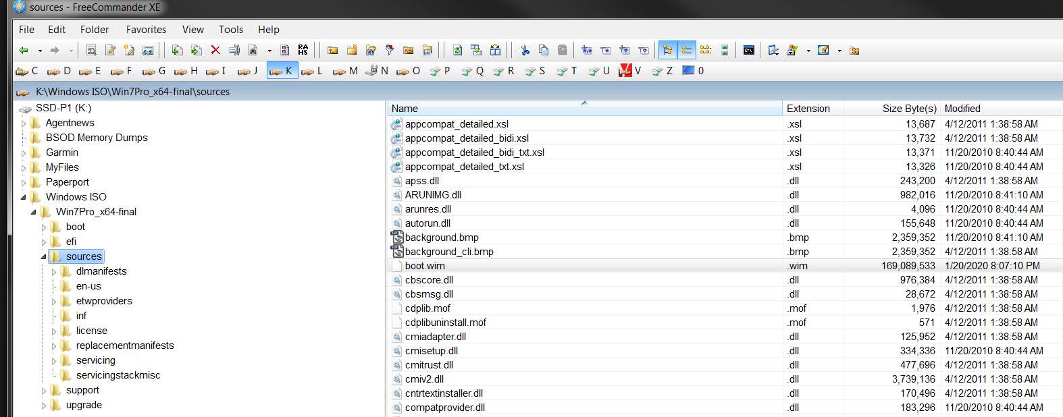Viewport: 1063px width, 417px height.
Task: Click the Synchronize folders icon
Action: [x=476, y=51]
